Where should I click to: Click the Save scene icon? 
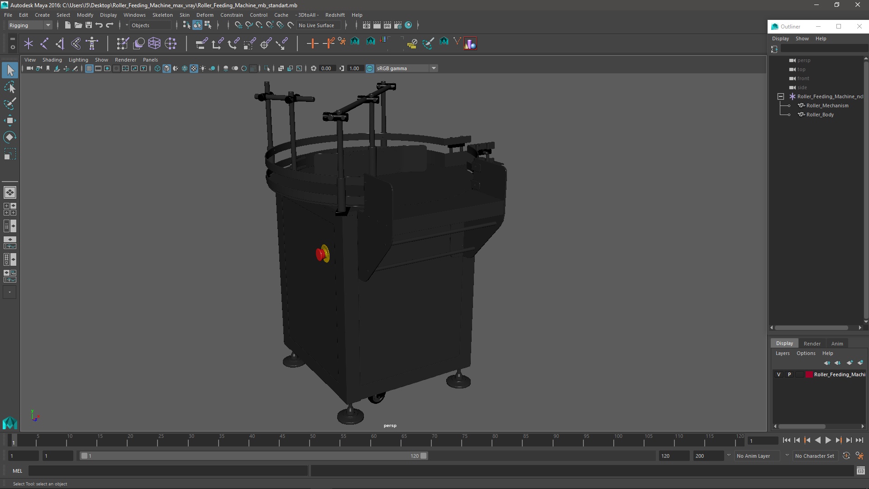(89, 25)
